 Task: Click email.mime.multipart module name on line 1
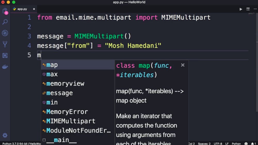point(93,18)
